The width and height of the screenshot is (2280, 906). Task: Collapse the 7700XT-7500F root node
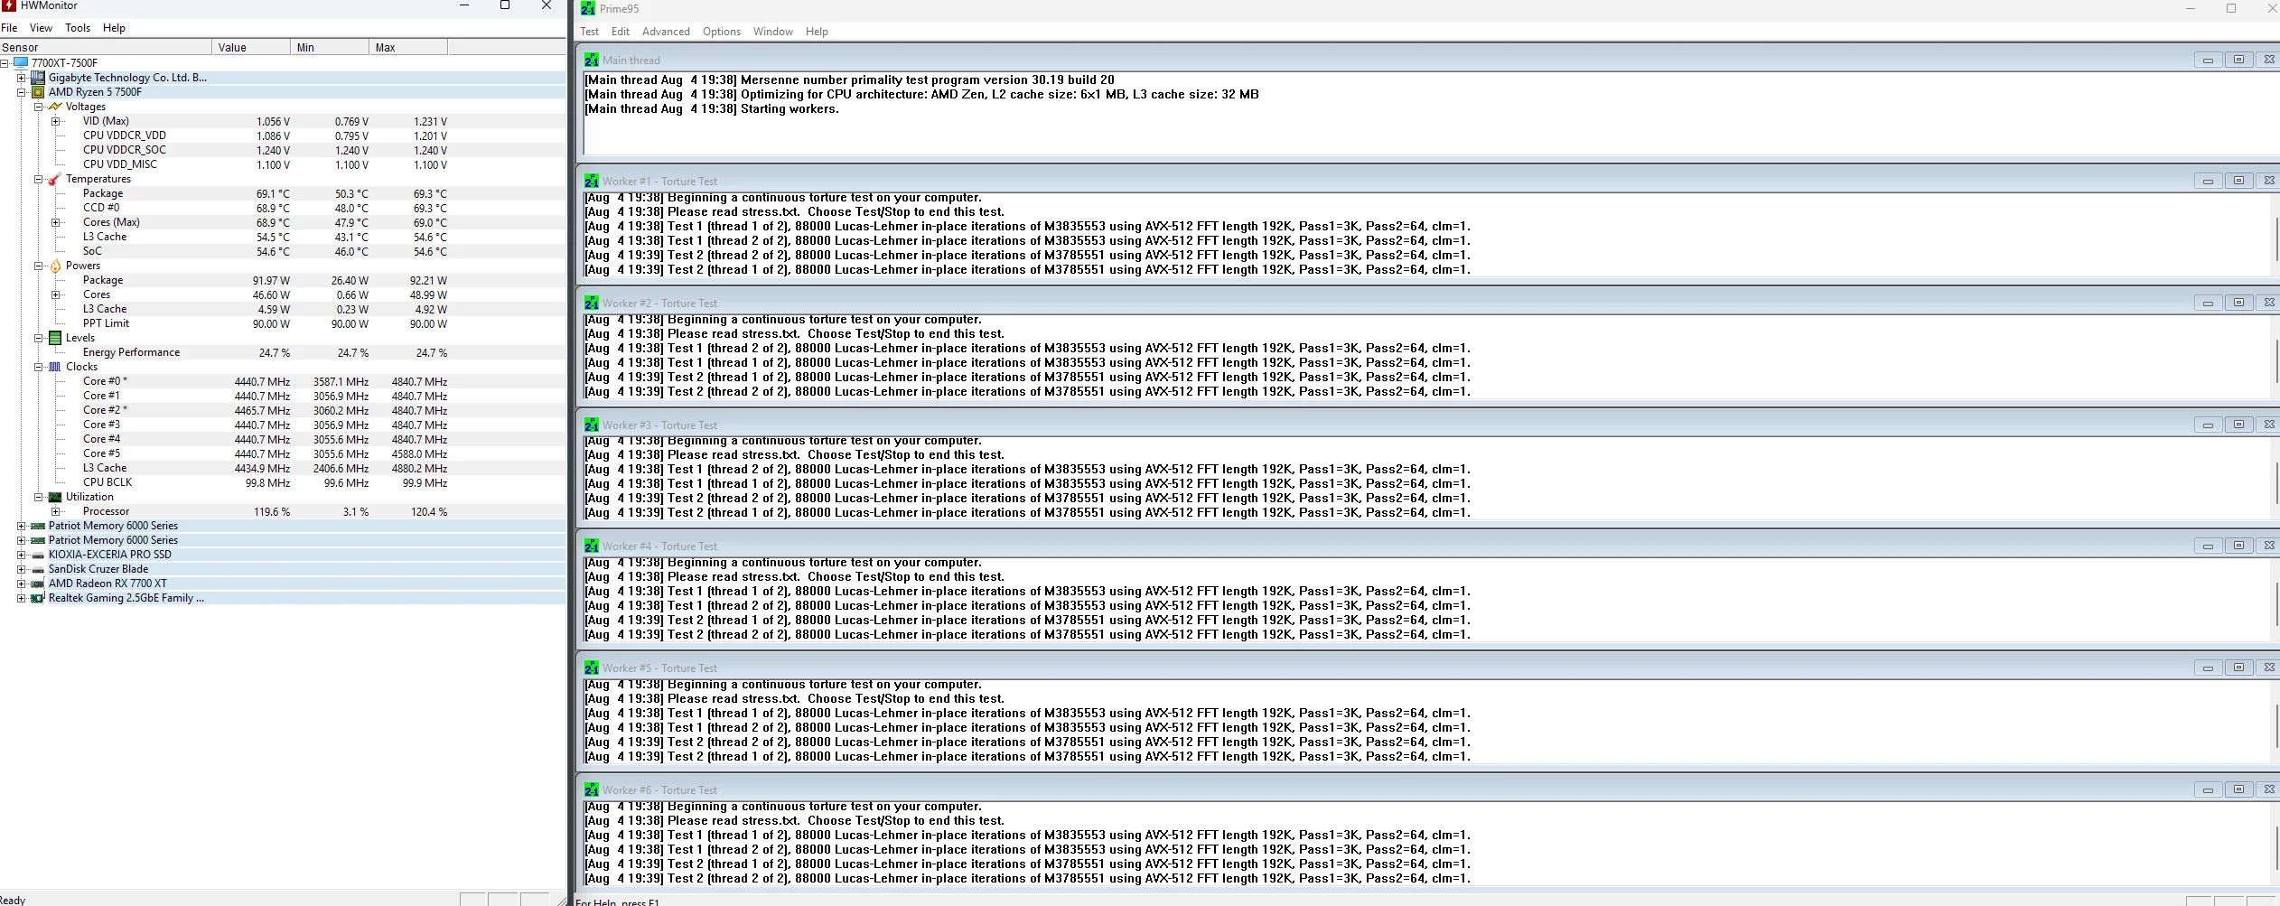coord(5,63)
